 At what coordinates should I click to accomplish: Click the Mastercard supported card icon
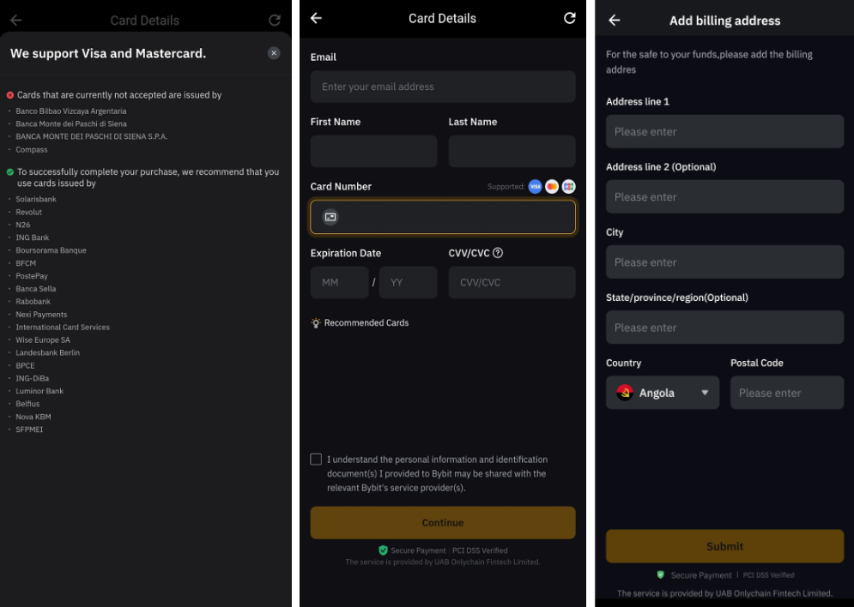tap(552, 187)
